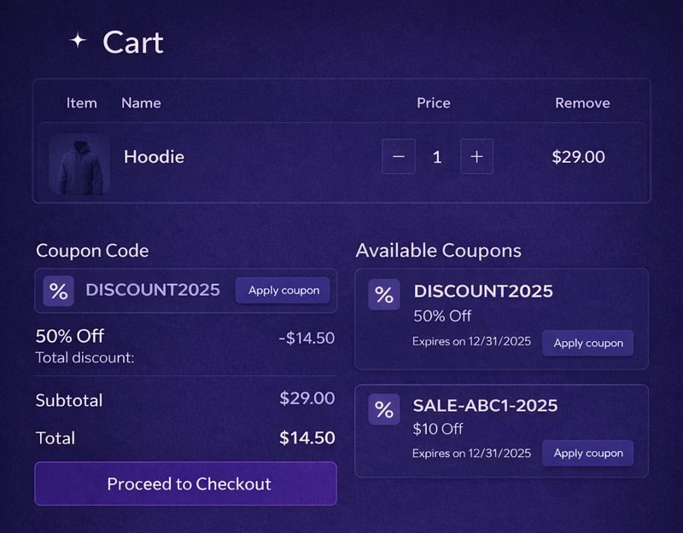Image resolution: width=683 pixels, height=533 pixels.
Task: Click the sparkle icon beside Cart title
Action: pyautogui.click(x=79, y=41)
